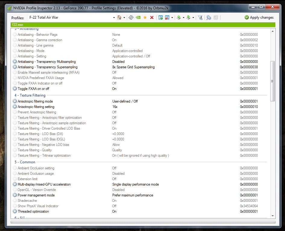Viewport: 285px width, 231px height.
Task: Open dropdown next to remove application icon
Action: [x=172, y=18]
